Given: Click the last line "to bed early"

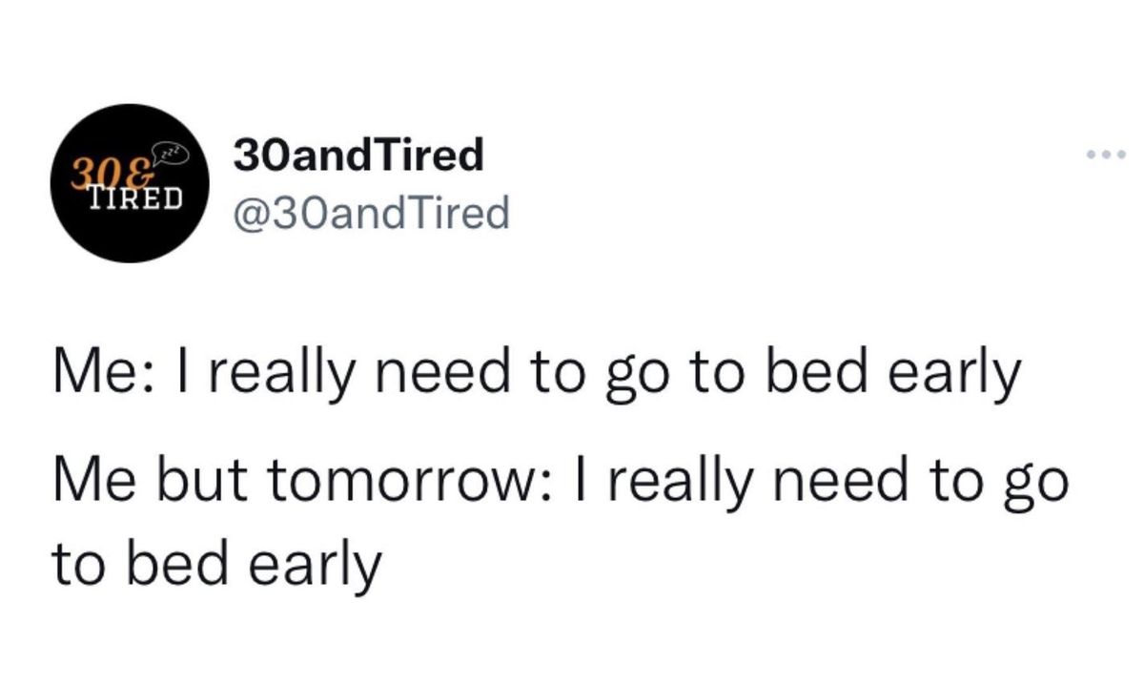Looking at the screenshot, I should (215, 565).
